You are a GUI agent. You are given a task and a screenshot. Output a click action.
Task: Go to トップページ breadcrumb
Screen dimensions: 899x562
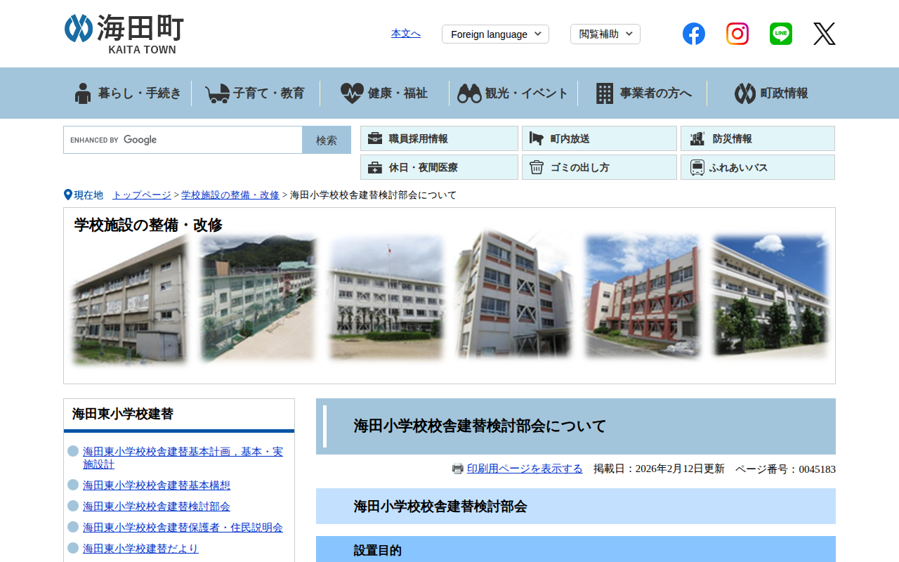[x=142, y=195]
